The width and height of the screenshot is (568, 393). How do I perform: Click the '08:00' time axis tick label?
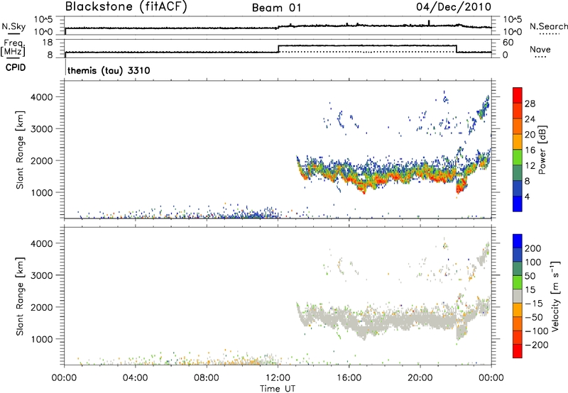coord(207,378)
